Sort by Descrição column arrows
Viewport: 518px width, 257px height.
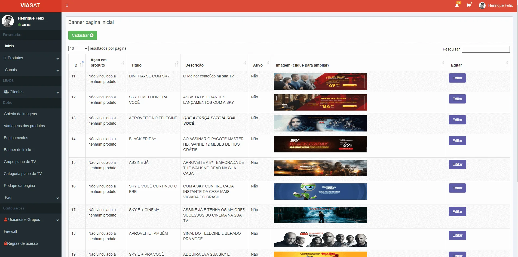(x=244, y=64)
